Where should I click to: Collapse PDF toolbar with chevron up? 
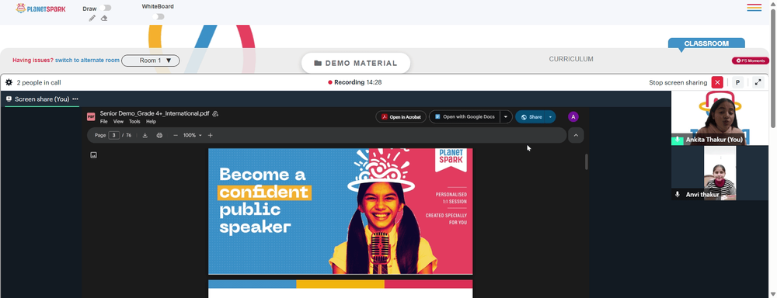[x=576, y=135]
